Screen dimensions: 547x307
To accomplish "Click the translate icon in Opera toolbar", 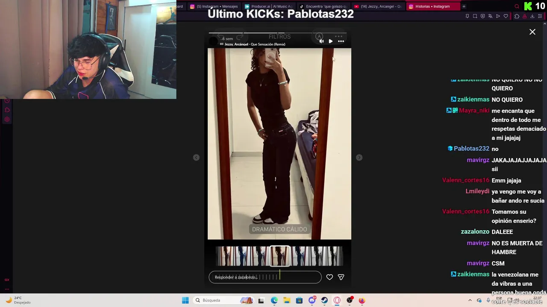I will 490,16.
